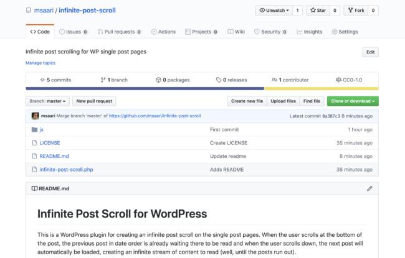Screen dimensions: 405x258
Task: Open the 'Update readme' commit message
Action: [x=228, y=156]
